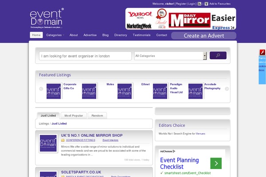Click the Accolade Photography thumbnail
Image resolution: width=266 pixels, height=177 pixels.
click(196, 91)
